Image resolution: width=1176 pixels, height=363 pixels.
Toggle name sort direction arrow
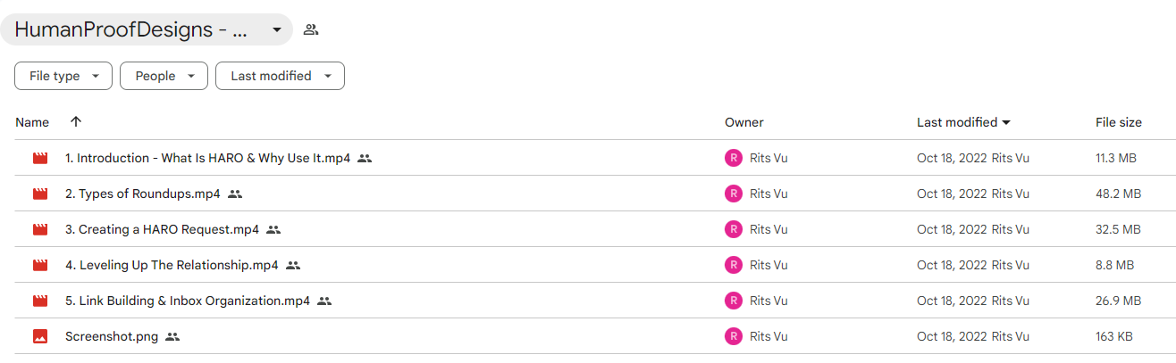(76, 122)
